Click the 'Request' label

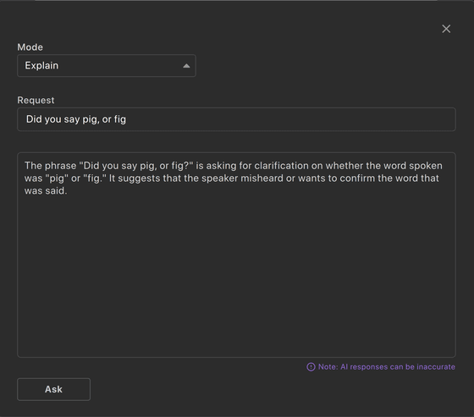click(36, 100)
